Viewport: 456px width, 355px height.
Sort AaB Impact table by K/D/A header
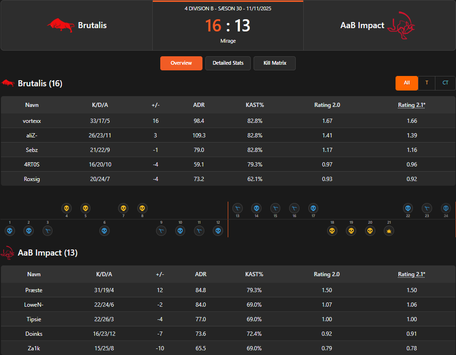104,274
